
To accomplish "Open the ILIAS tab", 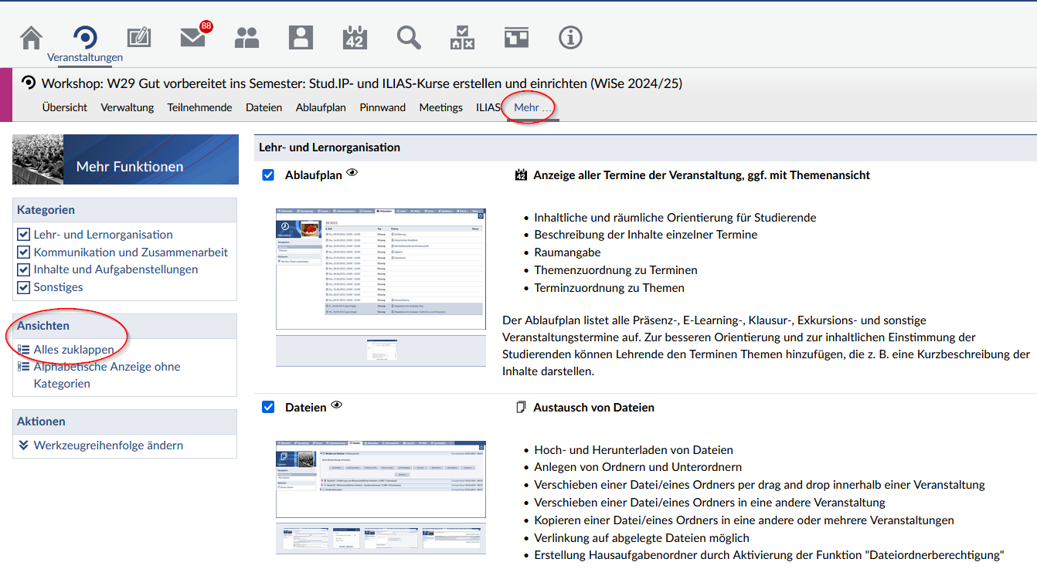I will (x=488, y=107).
